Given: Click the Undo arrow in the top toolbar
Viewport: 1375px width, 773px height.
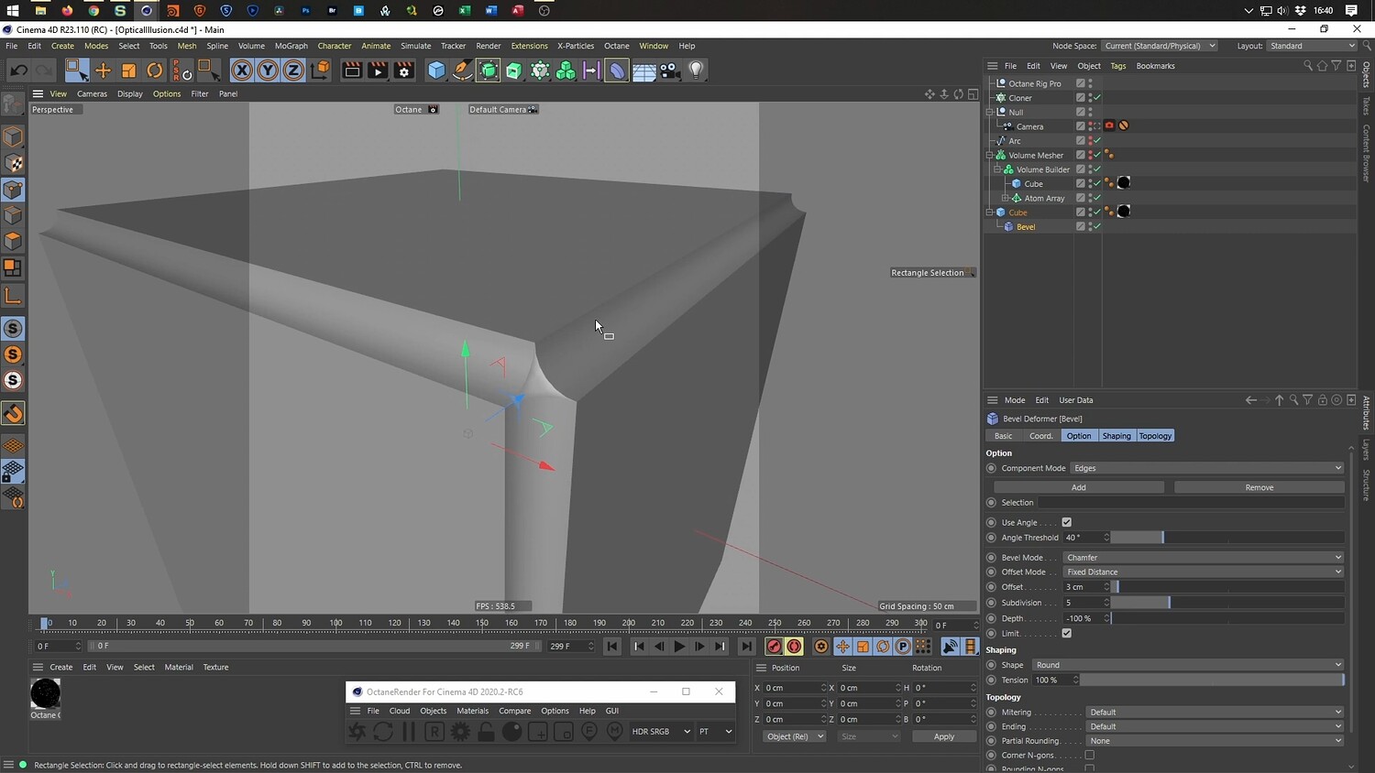Looking at the screenshot, I should click(x=18, y=71).
